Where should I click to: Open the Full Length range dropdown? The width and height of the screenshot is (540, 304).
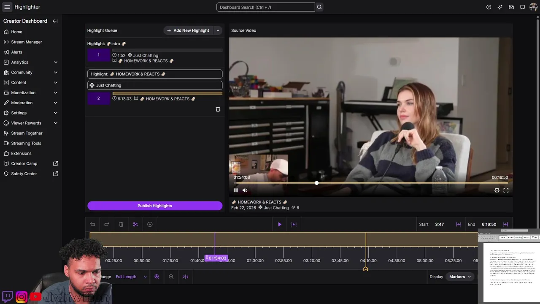click(131, 277)
